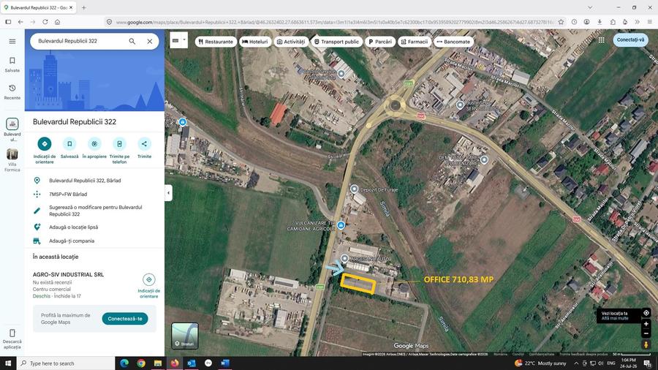Viewport: 658px width, 370px height.
Task: Open the Google apps grid icon
Action: point(602,40)
